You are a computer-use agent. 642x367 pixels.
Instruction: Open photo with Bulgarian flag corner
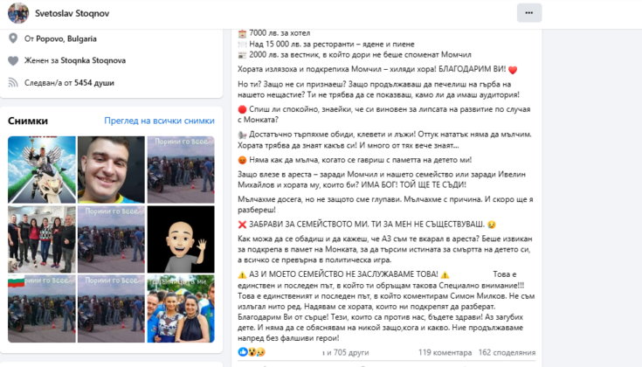tap(42, 308)
